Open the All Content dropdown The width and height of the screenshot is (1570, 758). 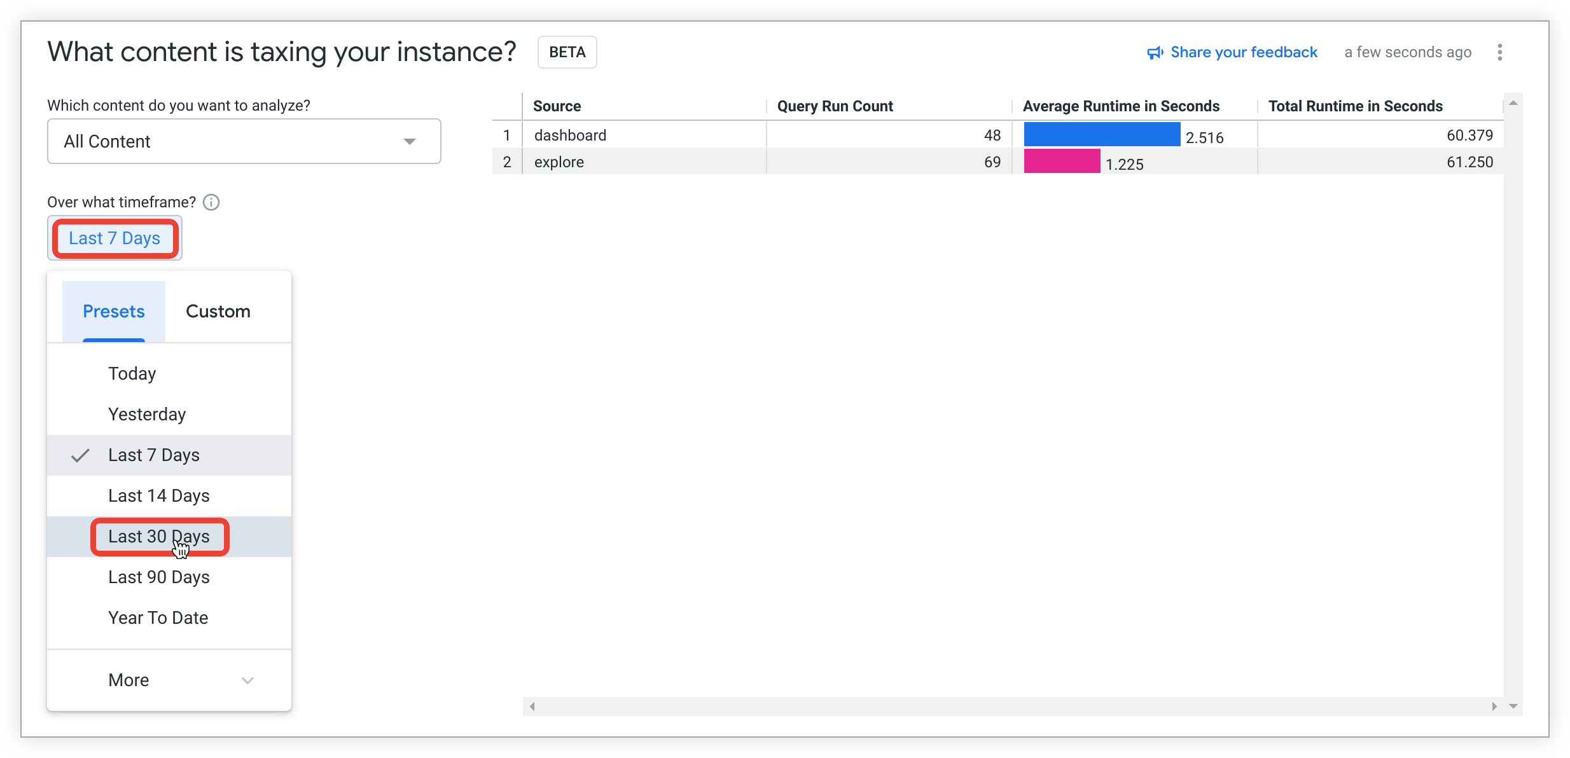[x=244, y=141]
